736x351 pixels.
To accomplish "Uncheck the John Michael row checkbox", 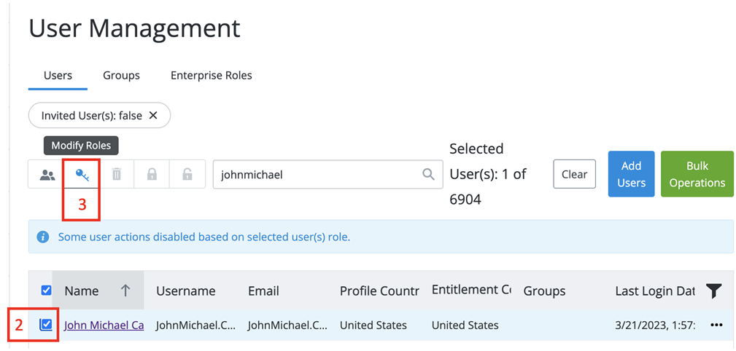I will coord(46,325).
